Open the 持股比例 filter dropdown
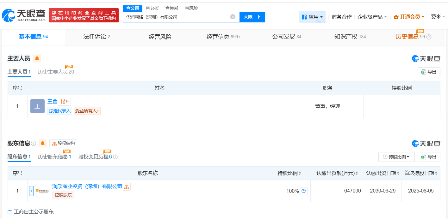Screen dimensions: 448x219 [x=396, y=157]
